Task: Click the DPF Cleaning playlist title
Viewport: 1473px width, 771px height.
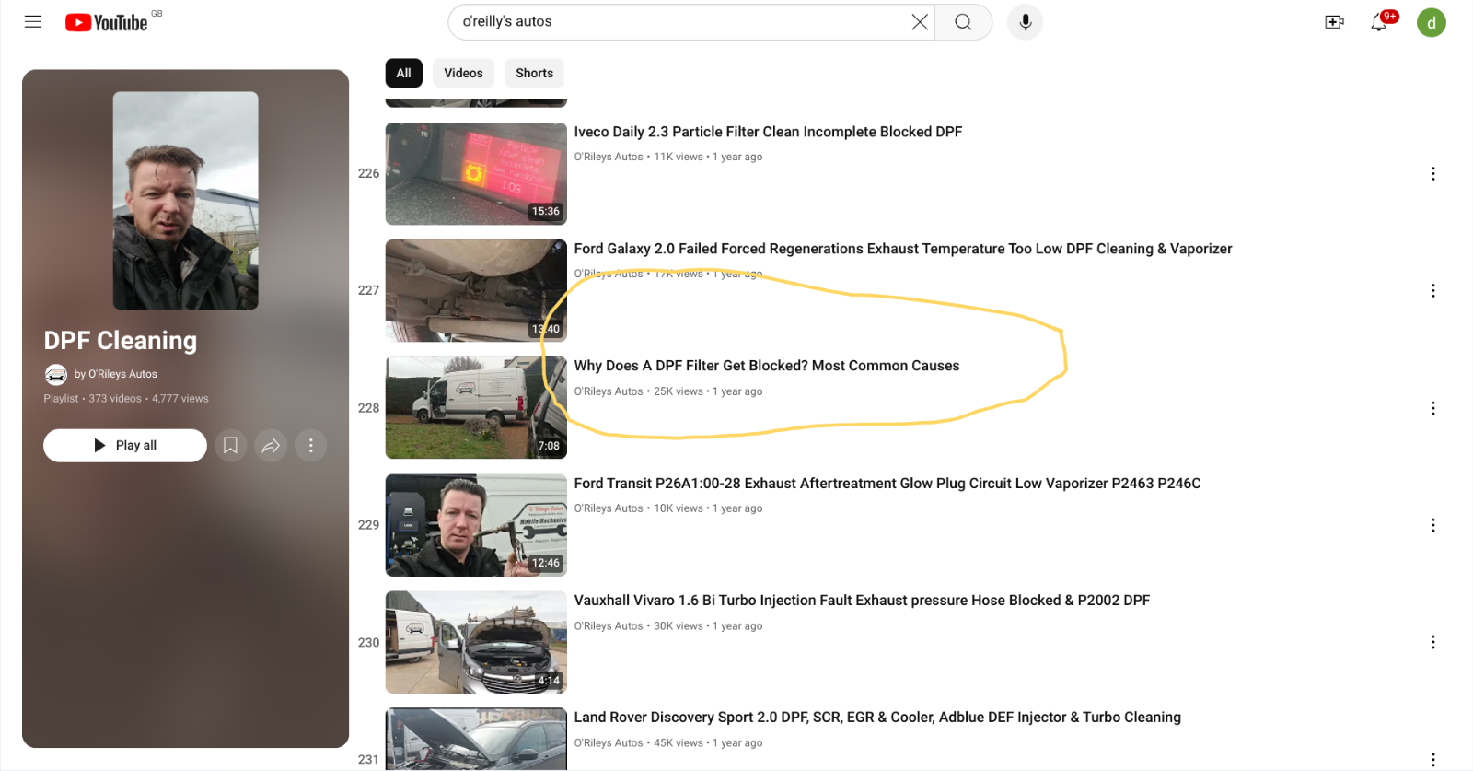Action: tap(121, 341)
